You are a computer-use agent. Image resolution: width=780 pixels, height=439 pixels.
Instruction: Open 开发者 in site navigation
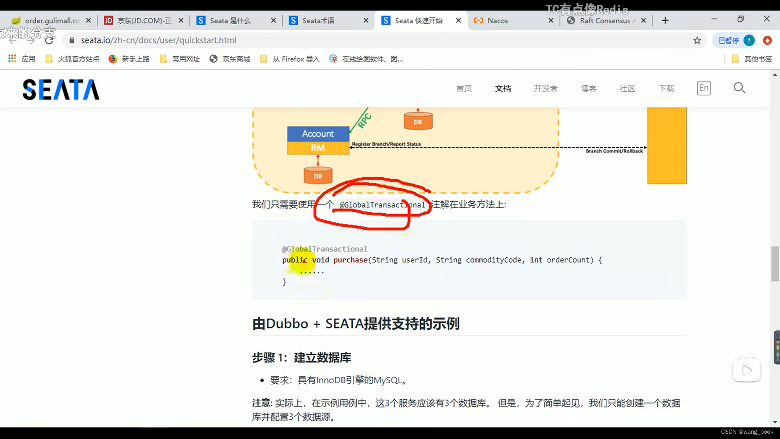tap(546, 88)
